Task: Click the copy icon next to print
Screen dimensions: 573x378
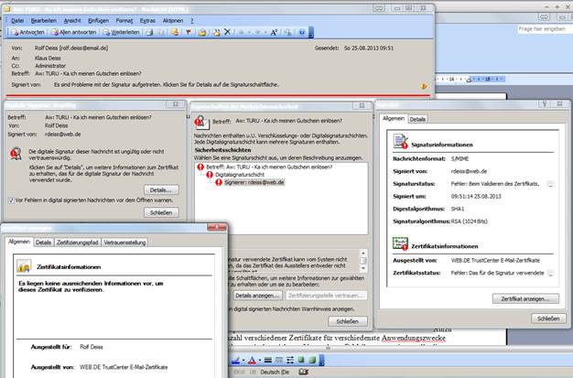Action: [x=161, y=32]
